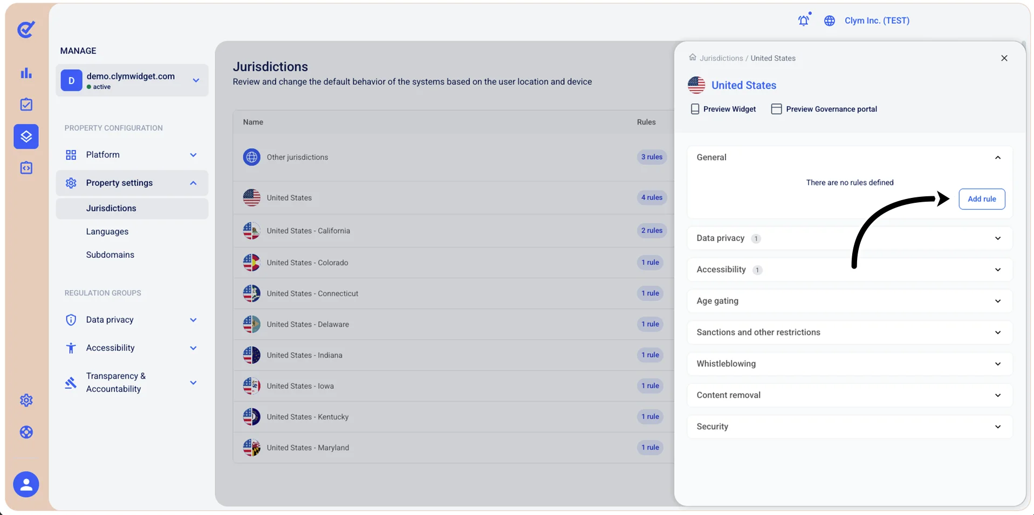This screenshot has width=1034, height=515.
Task: Select Languages in sidebar menu
Action: pos(107,231)
